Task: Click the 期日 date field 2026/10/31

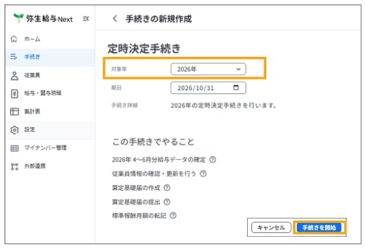Action: coord(208,88)
